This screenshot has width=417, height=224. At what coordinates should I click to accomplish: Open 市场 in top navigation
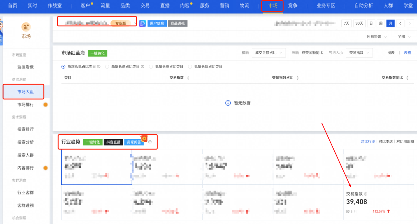(x=273, y=6)
